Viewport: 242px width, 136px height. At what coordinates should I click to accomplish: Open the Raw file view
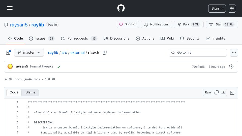tap(208, 92)
